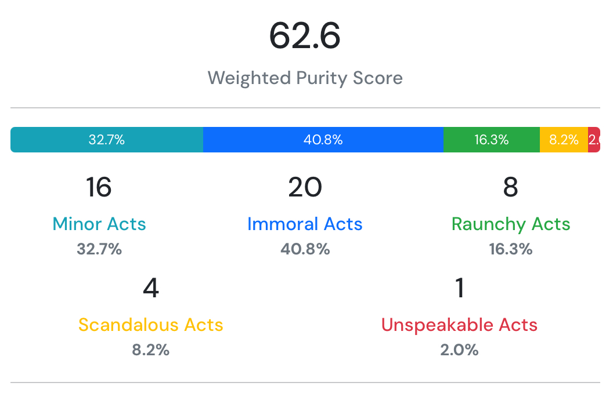Click the count 20 above Immoral Acts
613x397 pixels.
305,187
